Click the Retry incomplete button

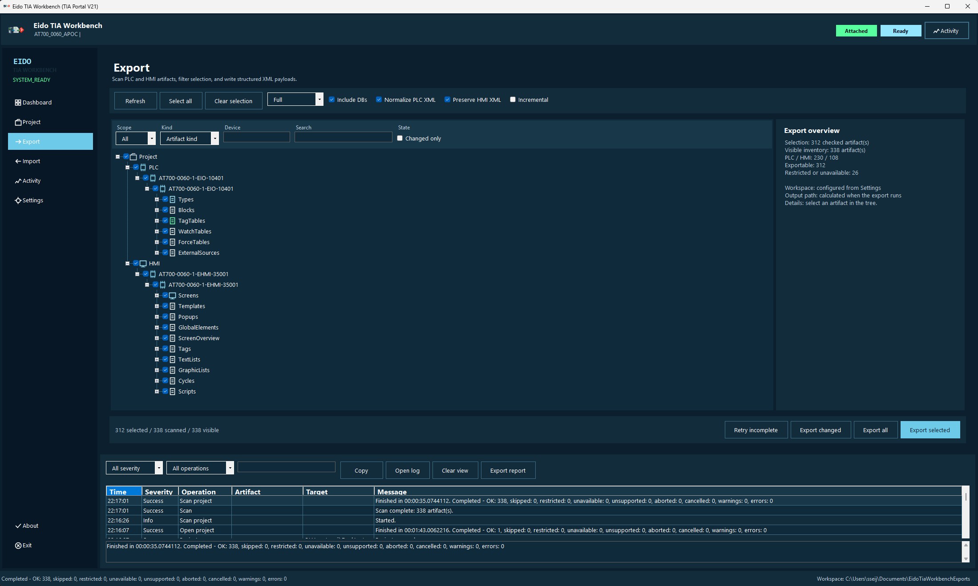coord(756,430)
